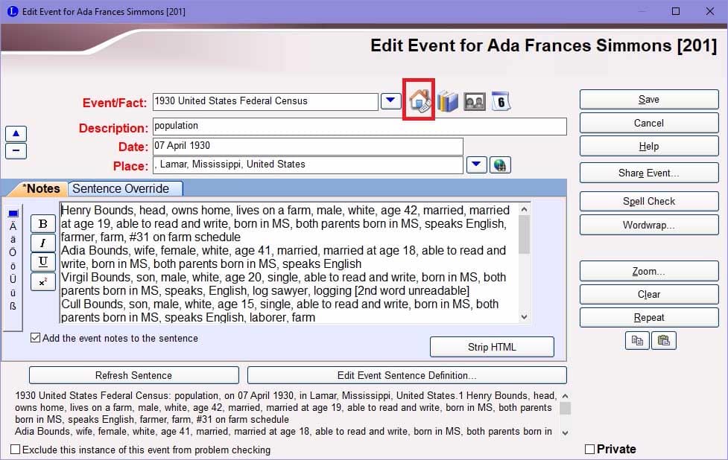This screenshot has height=460, width=728.
Task: Refresh the event sentence
Action: 133,375
